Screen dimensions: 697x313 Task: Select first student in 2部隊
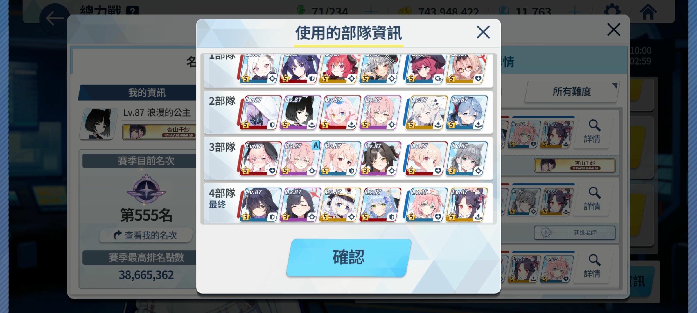coord(260,112)
